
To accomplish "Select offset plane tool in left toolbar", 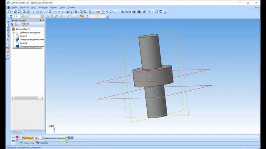I will 8,48.
